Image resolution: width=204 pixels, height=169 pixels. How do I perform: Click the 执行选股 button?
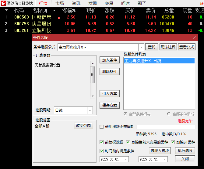[185, 150]
